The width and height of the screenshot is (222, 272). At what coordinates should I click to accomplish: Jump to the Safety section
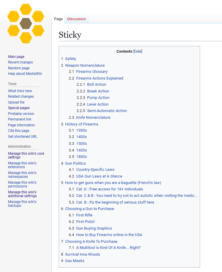point(70,59)
